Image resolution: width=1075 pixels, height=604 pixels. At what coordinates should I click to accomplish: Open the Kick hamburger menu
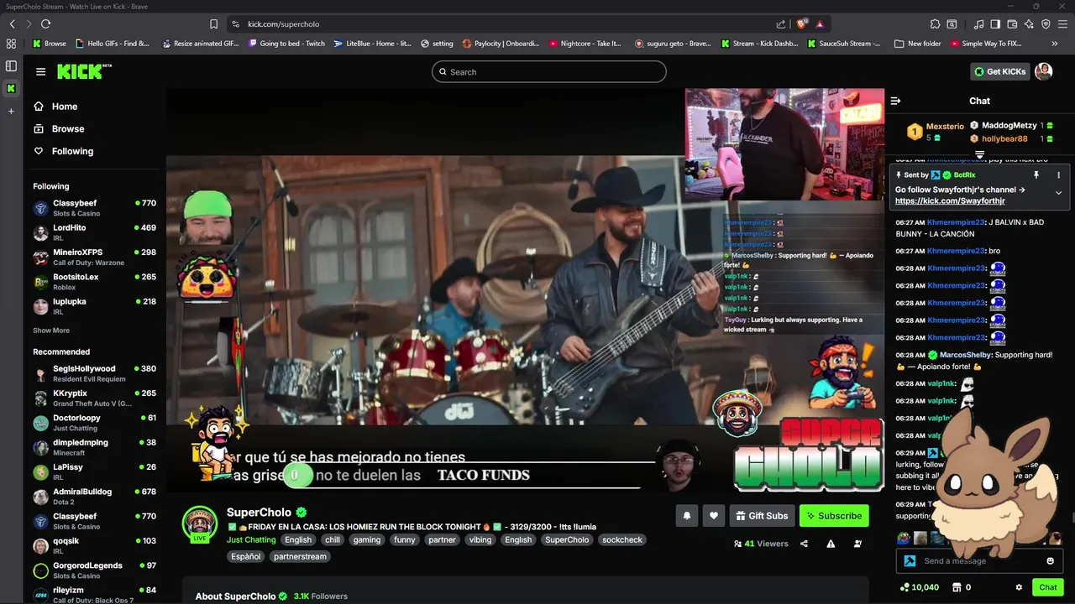pos(40,71)
